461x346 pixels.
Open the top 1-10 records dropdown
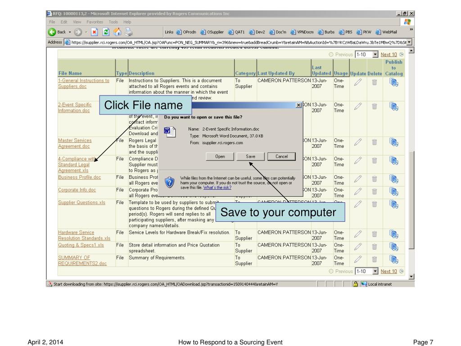375,55
